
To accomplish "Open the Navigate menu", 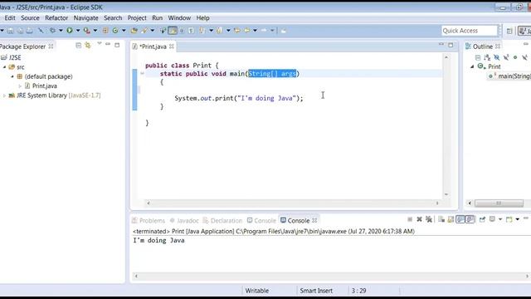I will [86, 18].
